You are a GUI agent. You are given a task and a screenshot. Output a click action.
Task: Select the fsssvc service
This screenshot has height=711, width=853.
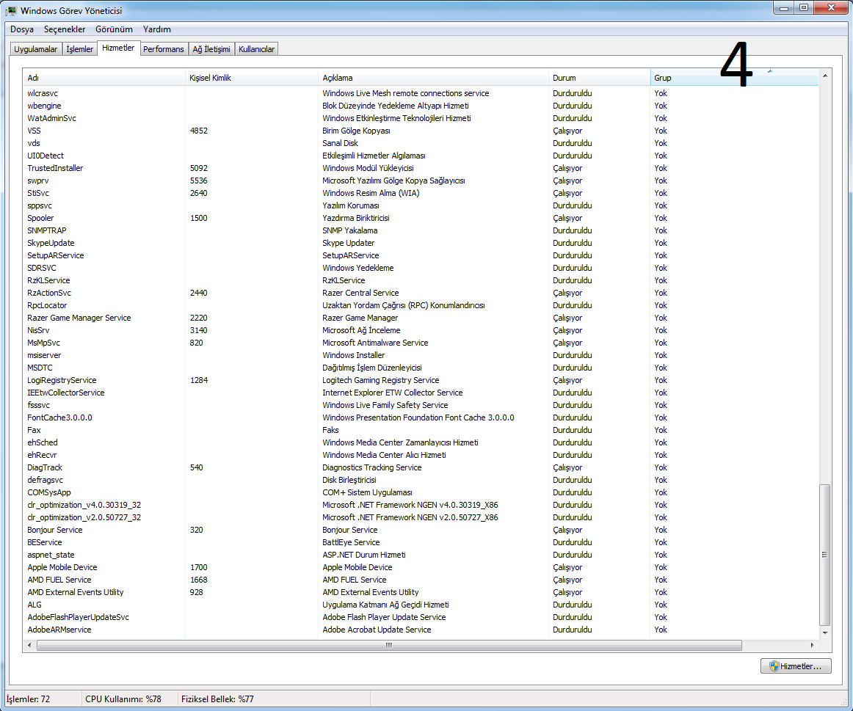pyautogui.click(x=39, y=406)
